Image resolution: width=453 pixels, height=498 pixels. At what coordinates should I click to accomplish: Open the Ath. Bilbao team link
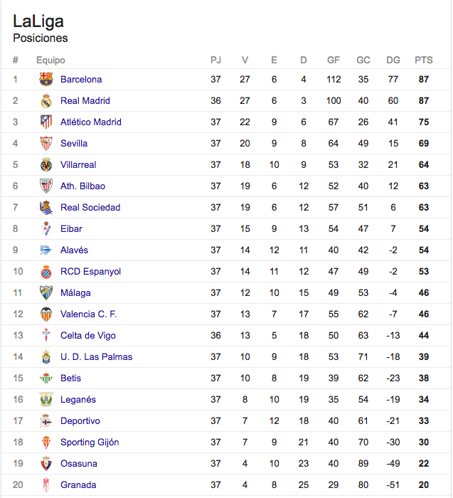pos(83,186)
